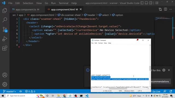
Task: Close the app.component.html tab
Action: (x=81, y=9)
